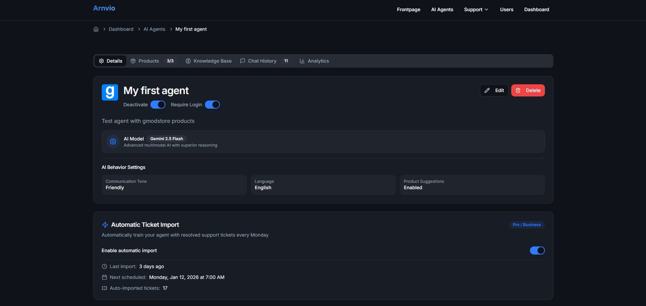Click the Dashboard breadcrumb link
The width and height of the screenshot is (646, 306).
(121, 29)
